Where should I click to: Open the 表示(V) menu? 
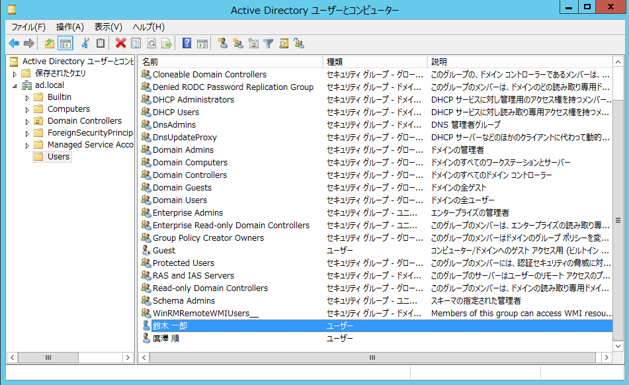click(x=108, y=27)
